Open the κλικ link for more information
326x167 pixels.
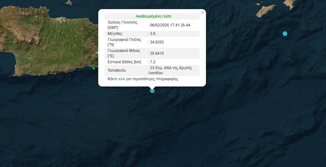click(x=122, y=79)
